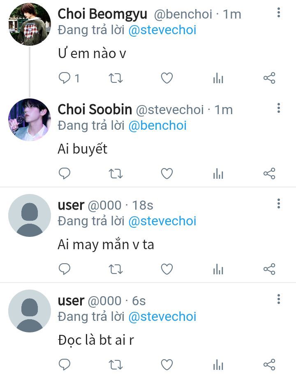Screen dimensions: 296x374
Task: Open more options on Choi Soobin's tweet
Action: pyautogui.click(x=278, y=108)
